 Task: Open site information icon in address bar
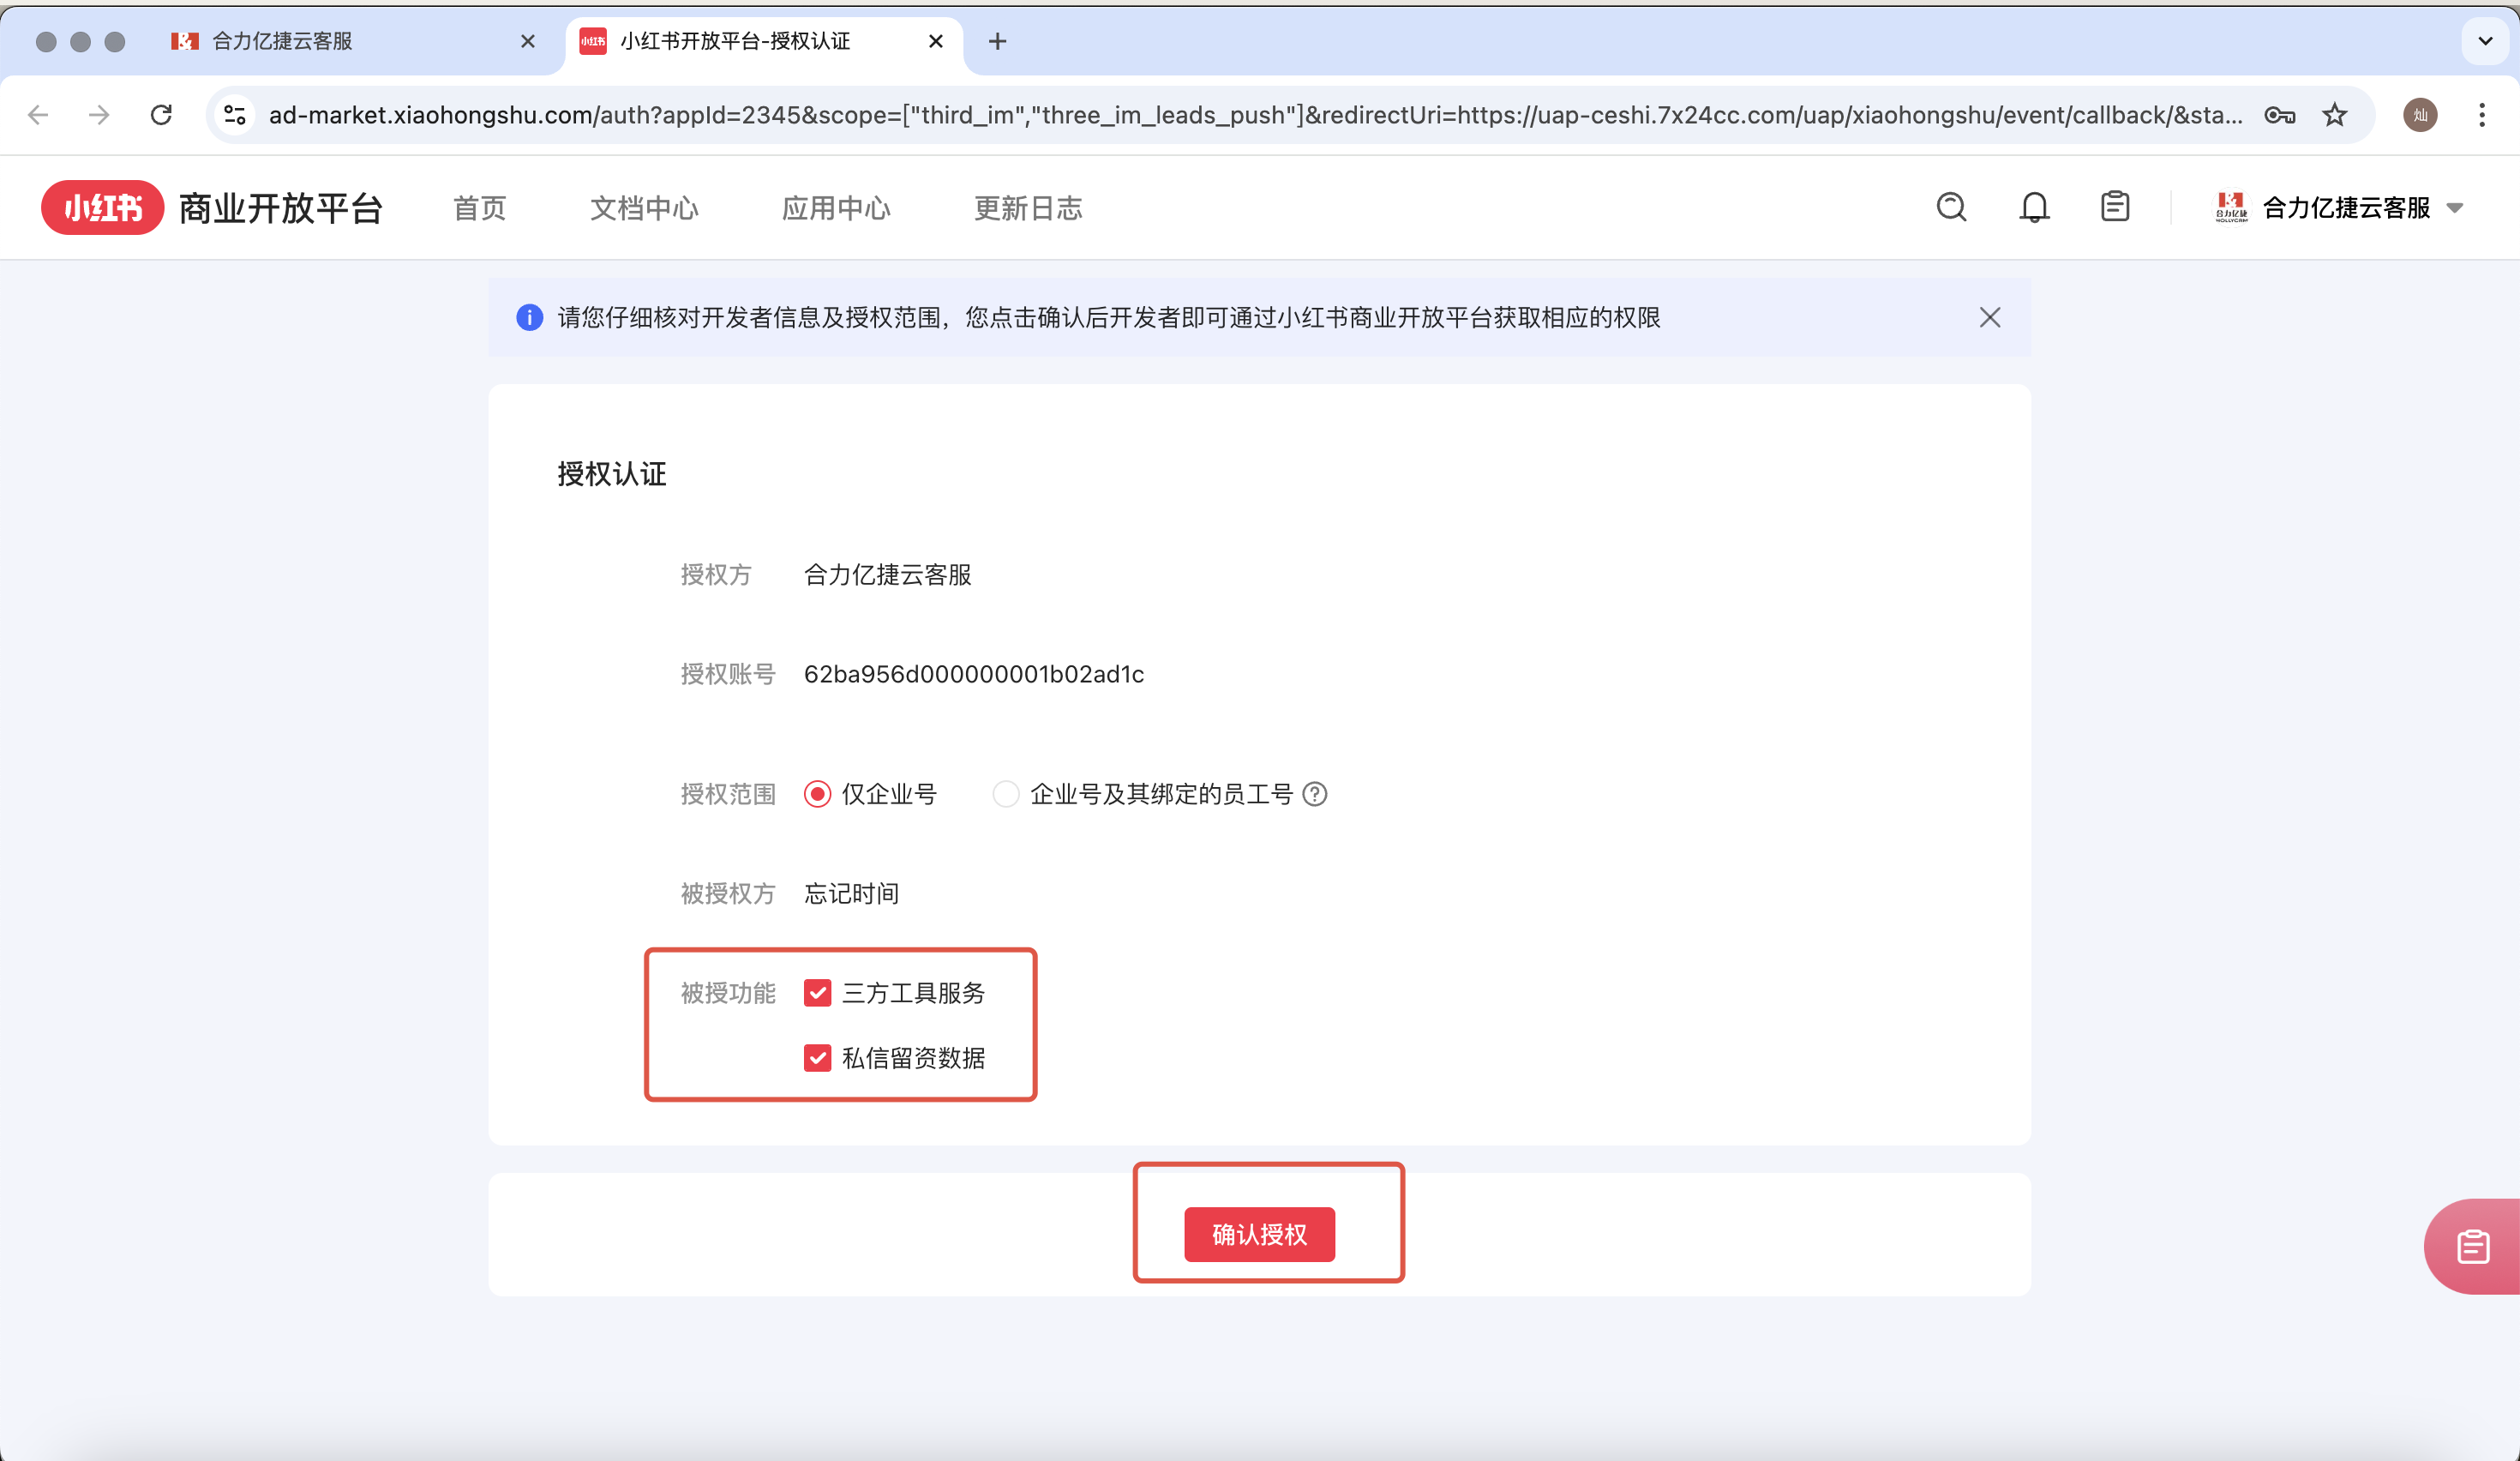[x=235, y=115]
